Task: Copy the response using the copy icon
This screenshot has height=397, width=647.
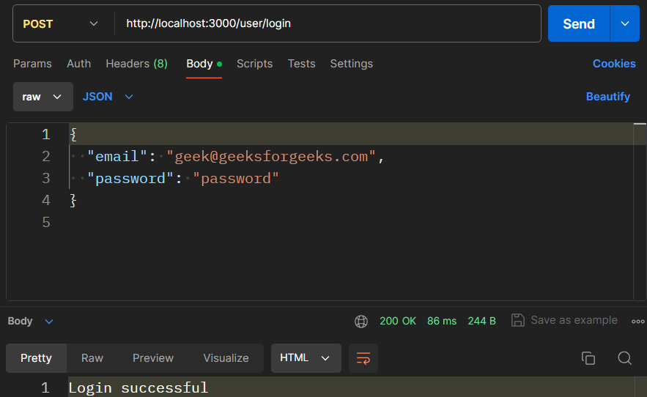Action: point(588,357)
